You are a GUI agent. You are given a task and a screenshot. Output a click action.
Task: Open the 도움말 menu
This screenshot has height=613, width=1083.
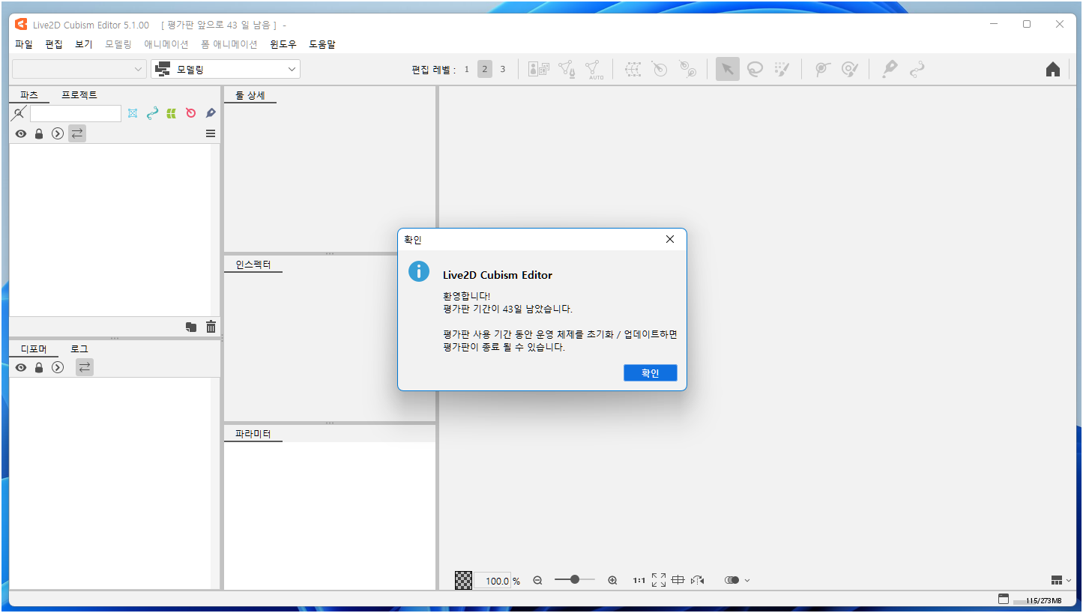coord(322,44)
